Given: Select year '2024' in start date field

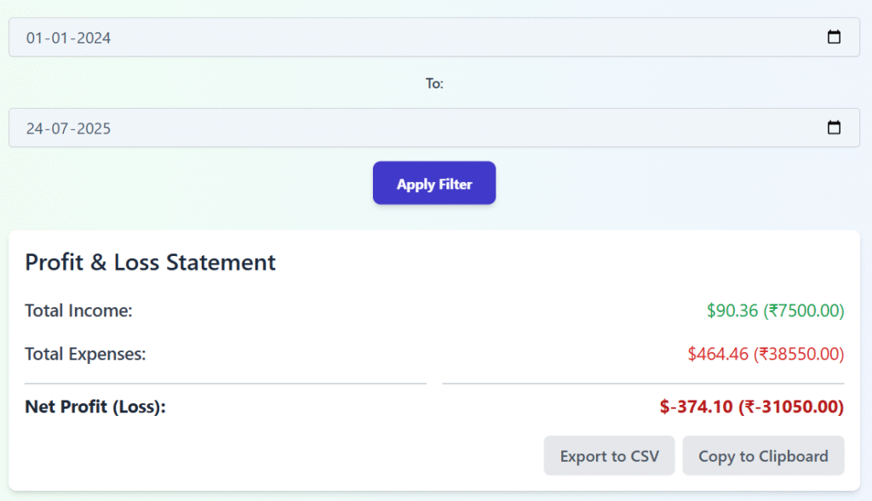Looking at the screenshot, I should coord(94,38).
